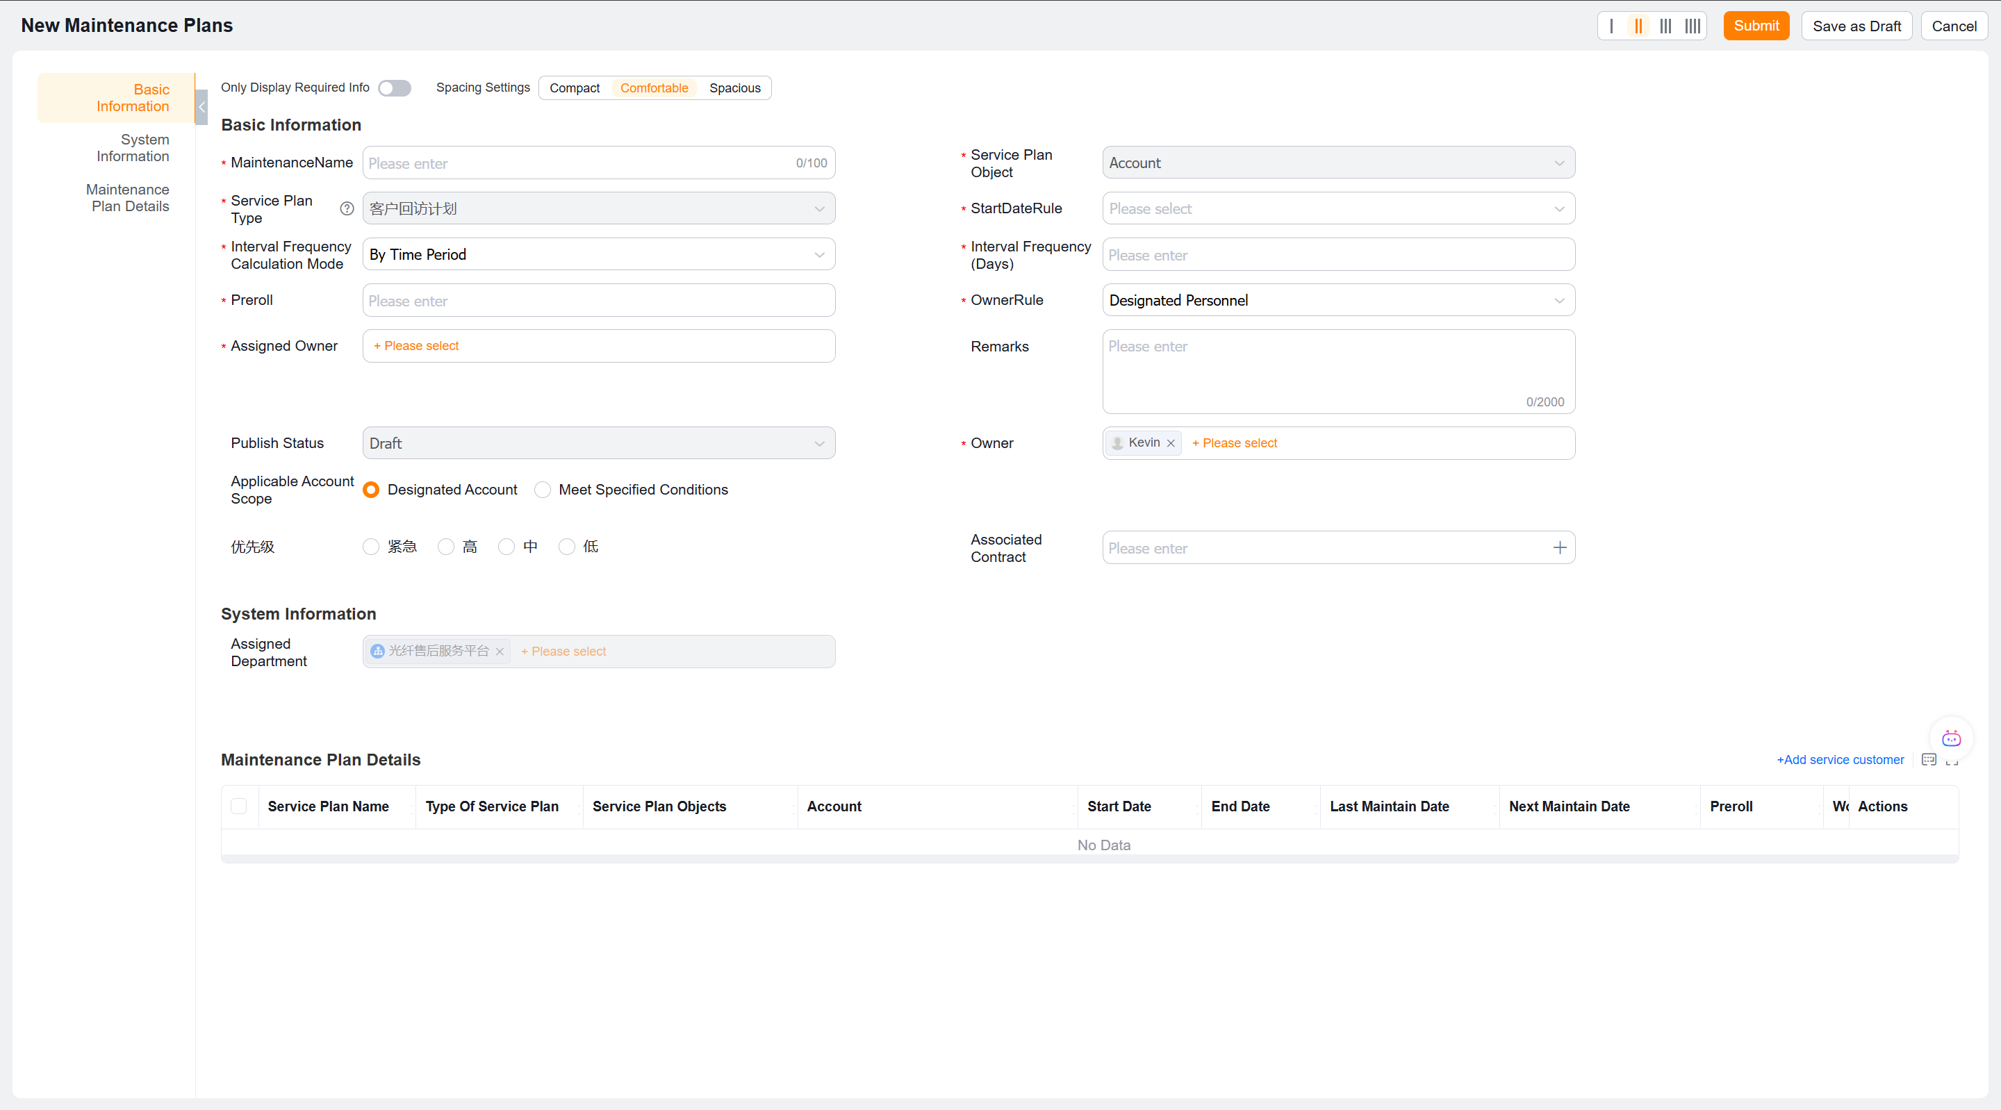Click Please select in Assigned Department
Viewport: 2001px width, 1110px height.
(563, 652)
